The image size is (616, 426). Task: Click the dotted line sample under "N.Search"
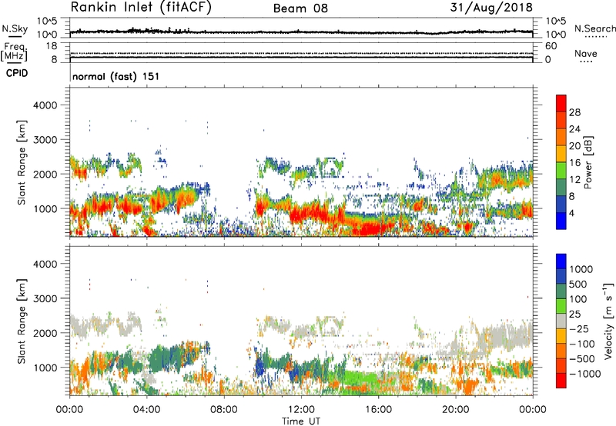coord(596,36)
